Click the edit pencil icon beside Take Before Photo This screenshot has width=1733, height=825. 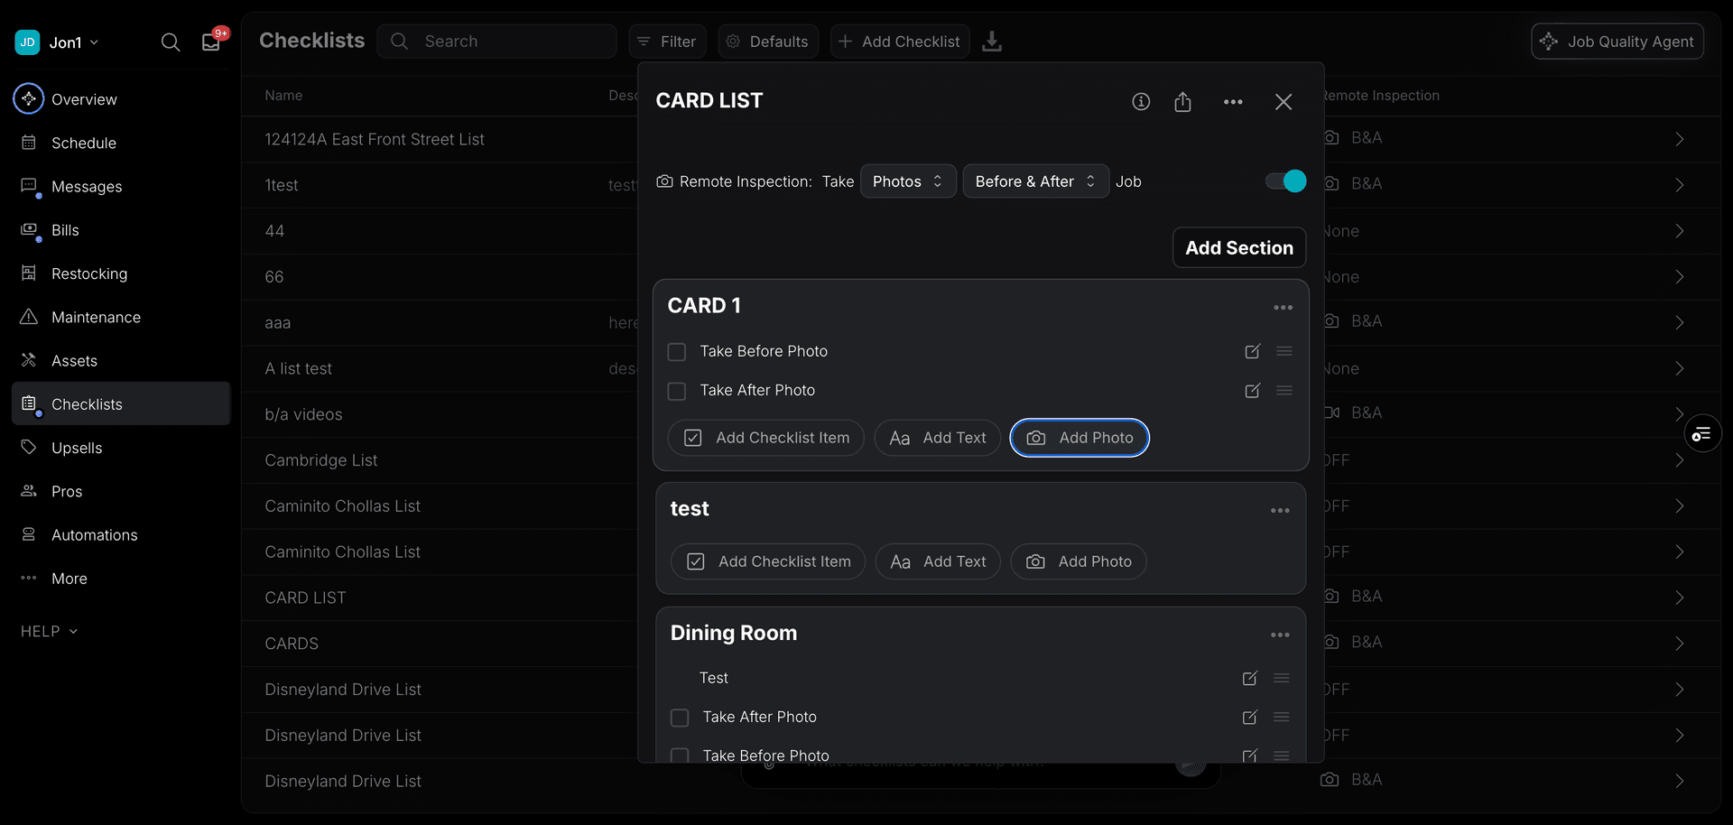tap(1252, 351)
